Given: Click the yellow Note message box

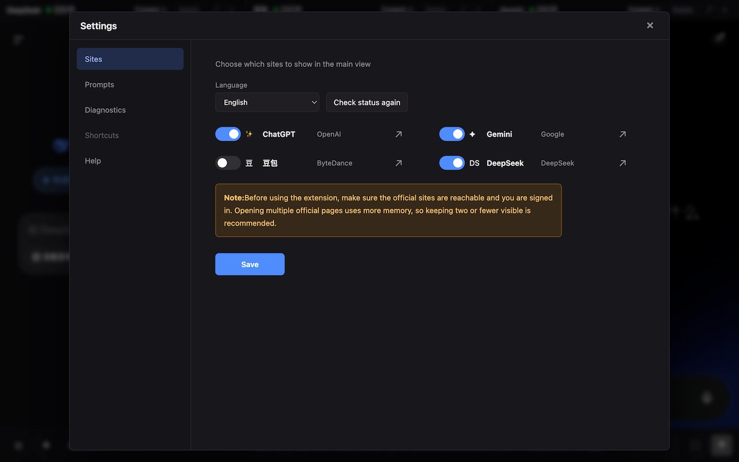Looking at the screenshot, I should 389,210.
